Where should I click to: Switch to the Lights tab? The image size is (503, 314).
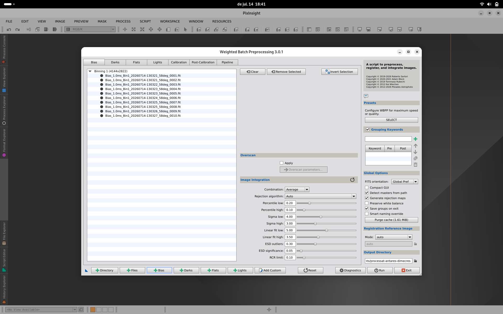click(158, 62)
